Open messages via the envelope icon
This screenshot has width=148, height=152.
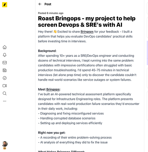(5, 63)
